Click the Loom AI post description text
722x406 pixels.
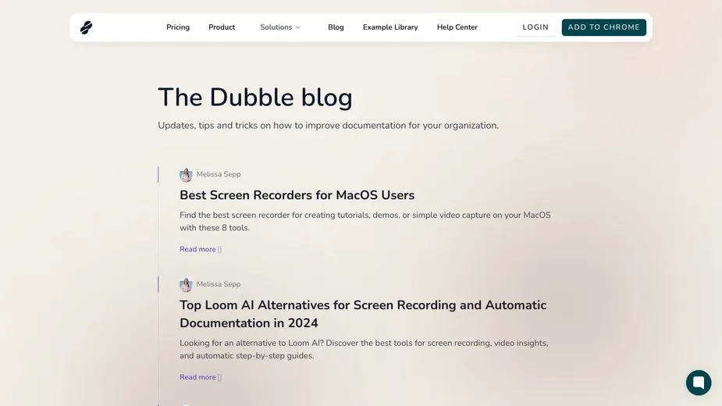tap(364, 349)
